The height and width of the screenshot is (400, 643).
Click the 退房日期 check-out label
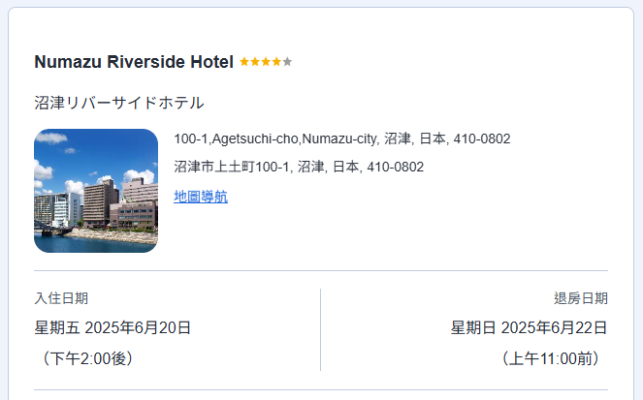click(x=581, y=298)
